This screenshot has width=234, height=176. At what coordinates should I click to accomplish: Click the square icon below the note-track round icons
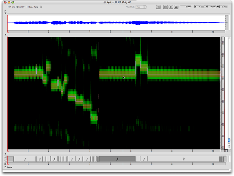[x=6, y=164]
